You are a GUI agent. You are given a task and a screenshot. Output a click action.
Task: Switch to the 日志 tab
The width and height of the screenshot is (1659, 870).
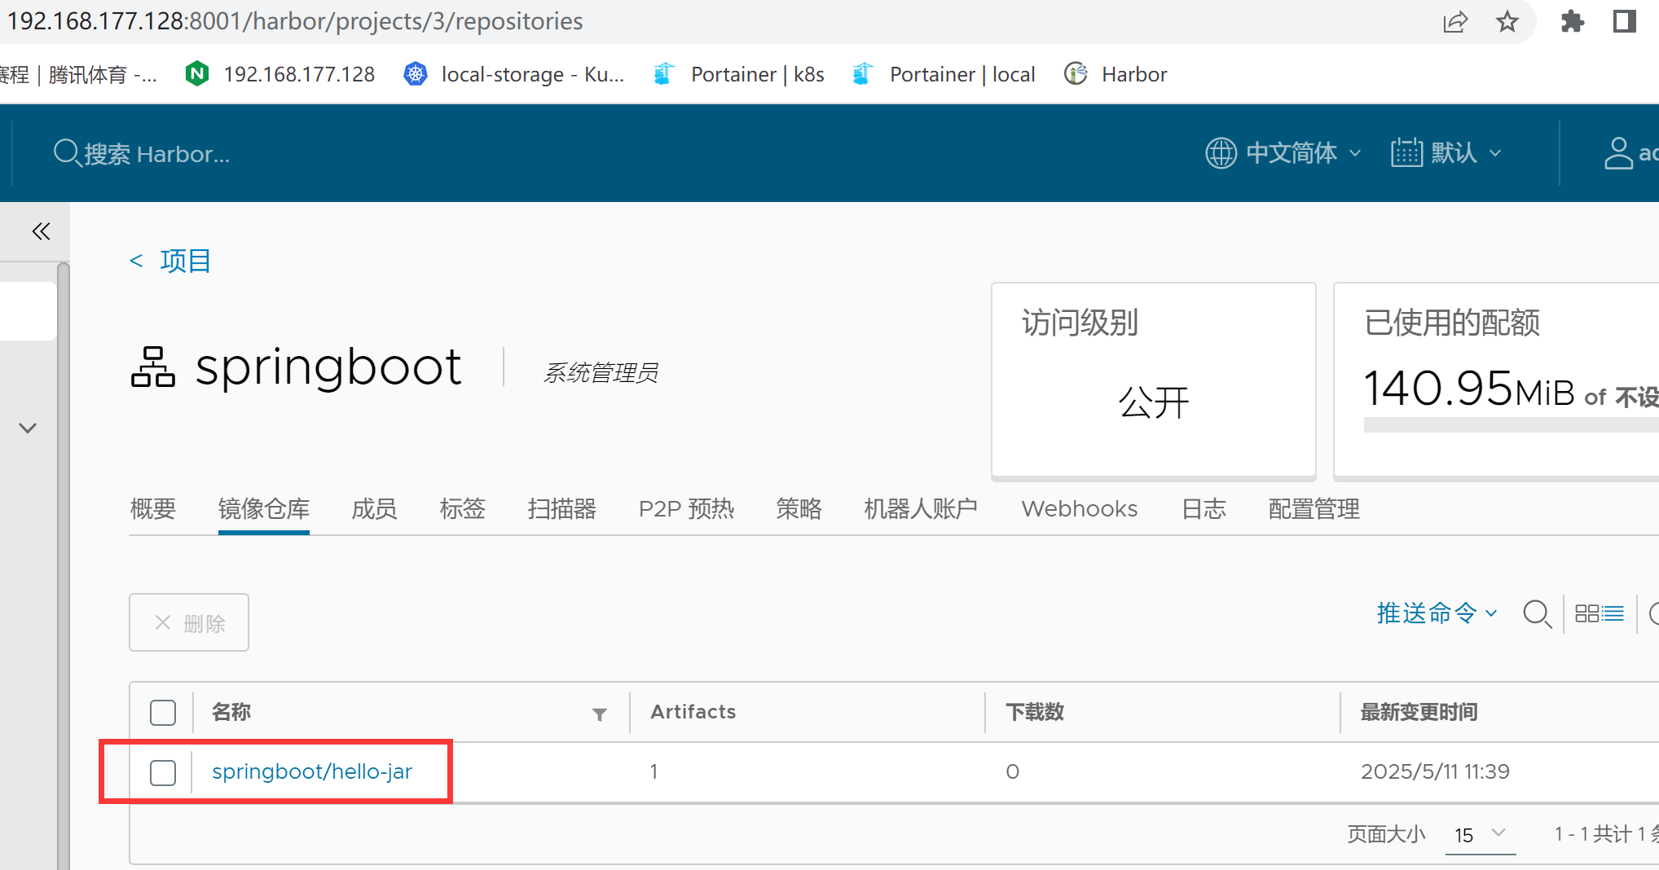[x=1204, y=509]
